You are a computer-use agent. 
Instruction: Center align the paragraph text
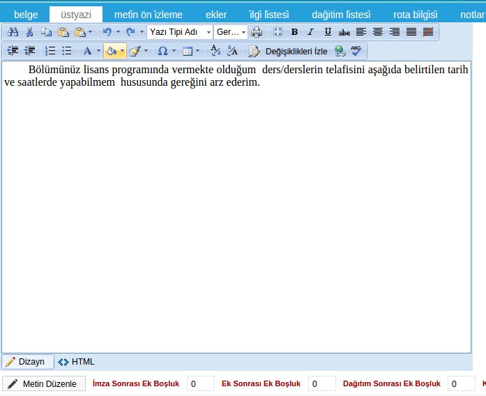(x=378, y=32)
